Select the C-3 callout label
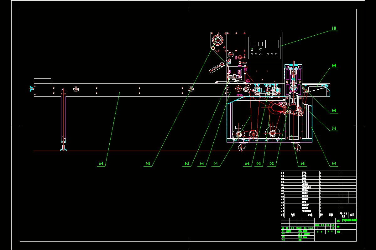The height and width of the screenshot is (250, 376). (272, 163)
